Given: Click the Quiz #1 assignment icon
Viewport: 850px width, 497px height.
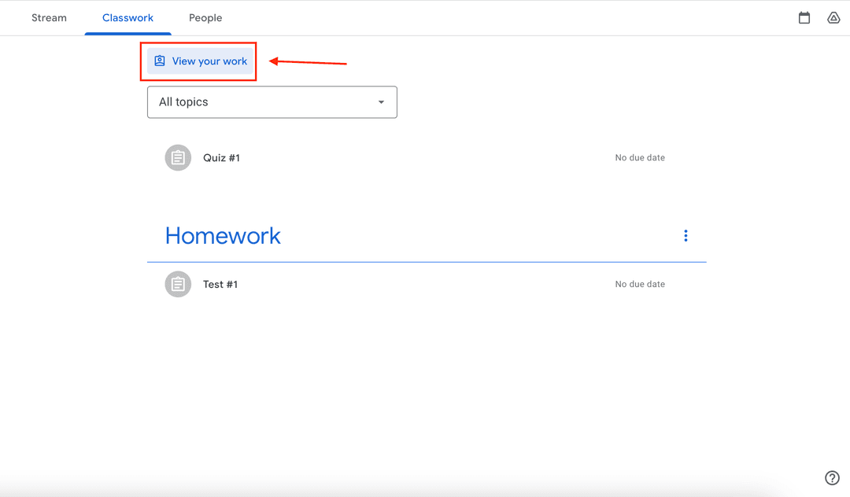Looking at the screenshot, I should (178, 157).
